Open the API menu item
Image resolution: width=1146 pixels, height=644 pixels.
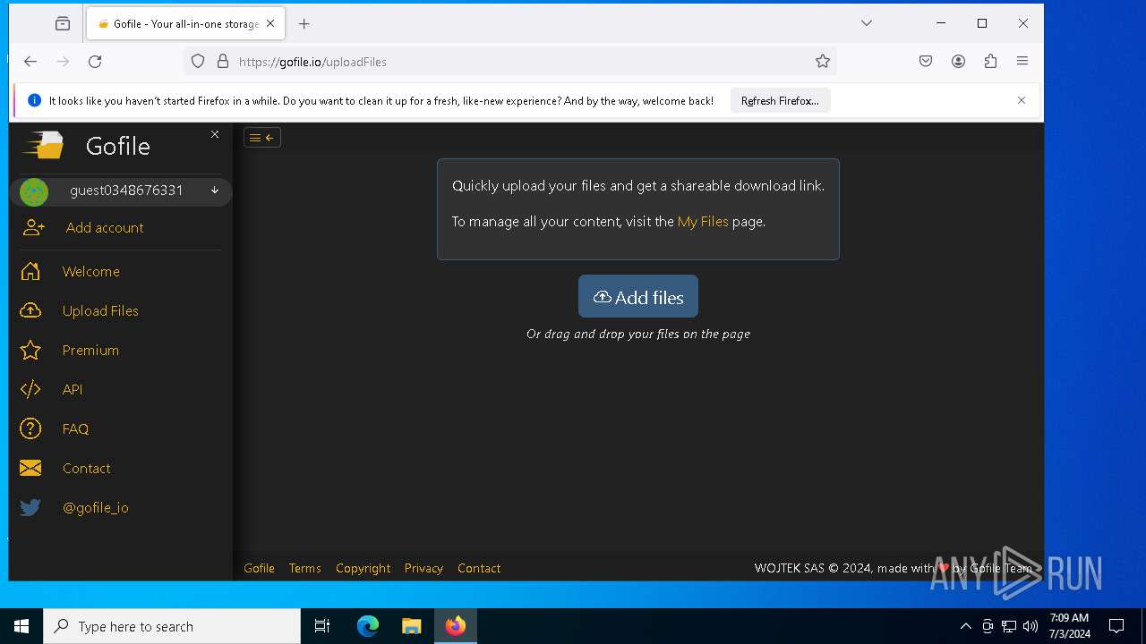click(x=73, y=390)
